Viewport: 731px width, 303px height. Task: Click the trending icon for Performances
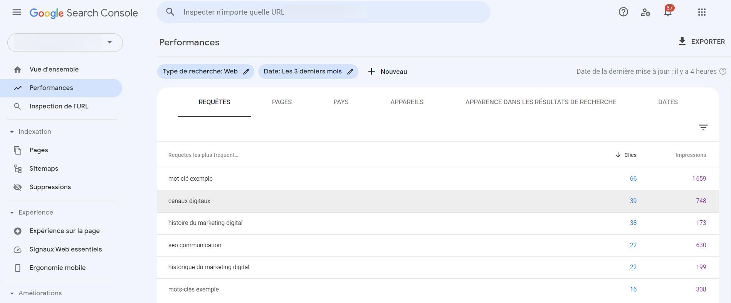point(17,88)
